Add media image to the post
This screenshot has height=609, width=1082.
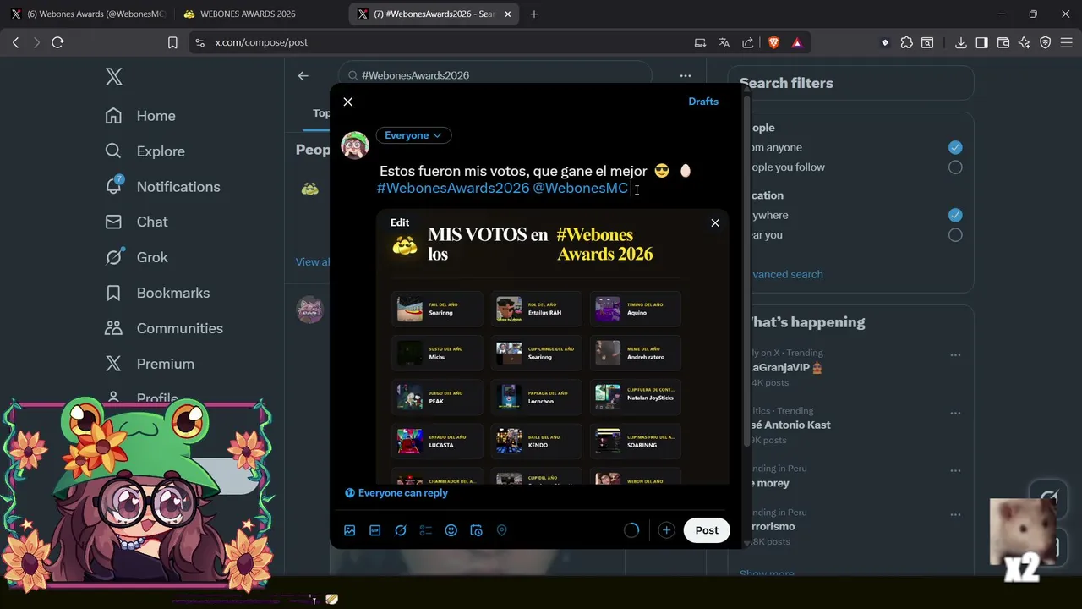pyautogui.click(x=350, y=530)
